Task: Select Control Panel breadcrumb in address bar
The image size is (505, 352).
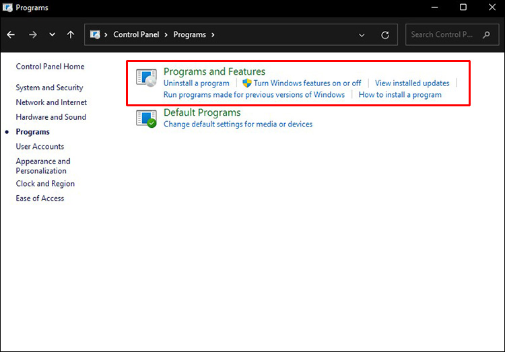Action: pyautogui.click(x=136, y=34)
